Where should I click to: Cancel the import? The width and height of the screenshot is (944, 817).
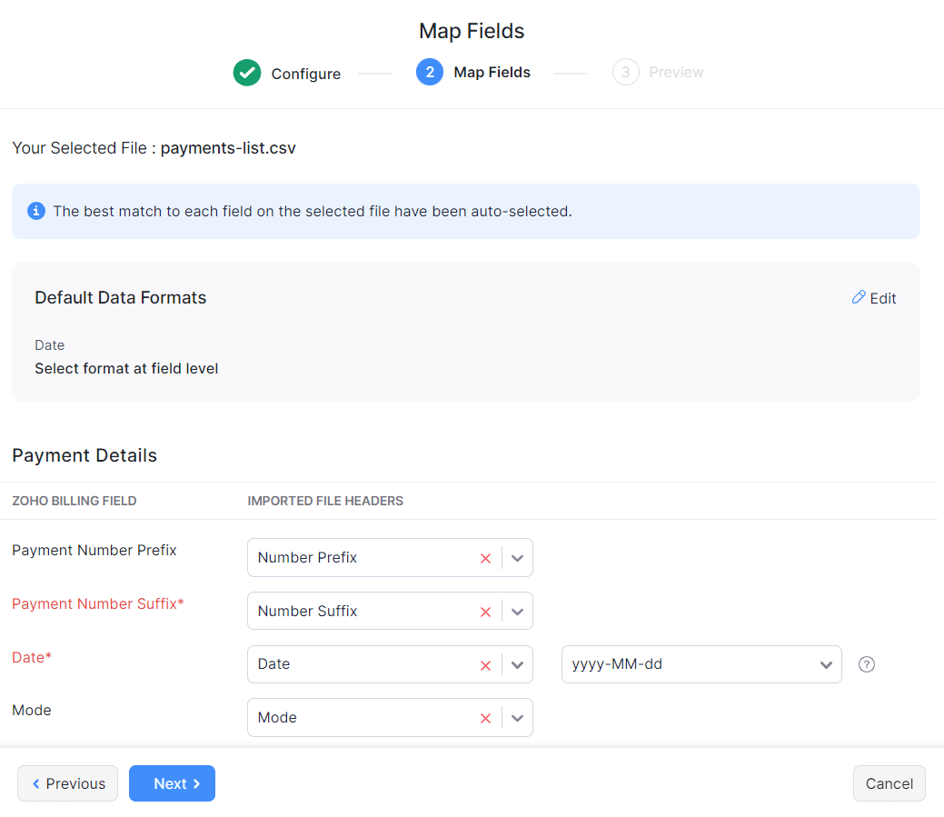click(889, 783)
